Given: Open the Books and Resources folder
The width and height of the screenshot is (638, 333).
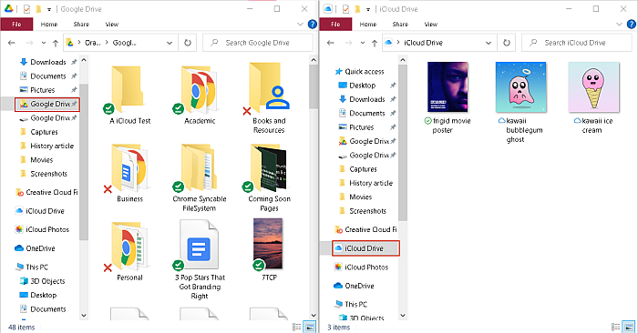Looking at the screenshot, I should click(269, 98).
